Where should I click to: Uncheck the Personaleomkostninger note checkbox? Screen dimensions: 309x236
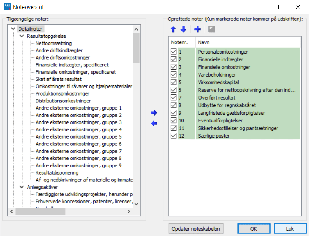[x=174, y=52]
